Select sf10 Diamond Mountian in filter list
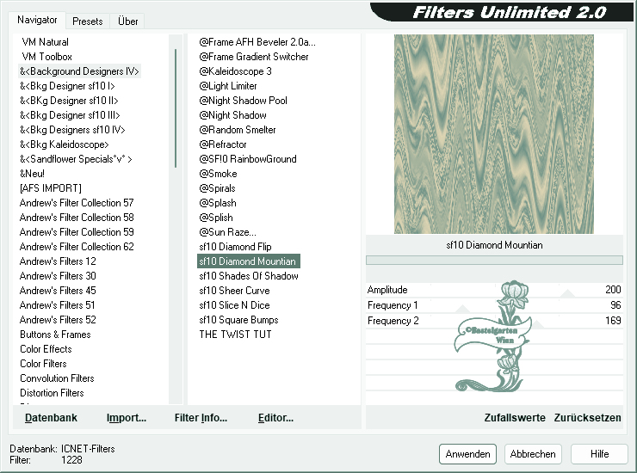This screenshot has width=637, height=473. click(x=248, y=261)
